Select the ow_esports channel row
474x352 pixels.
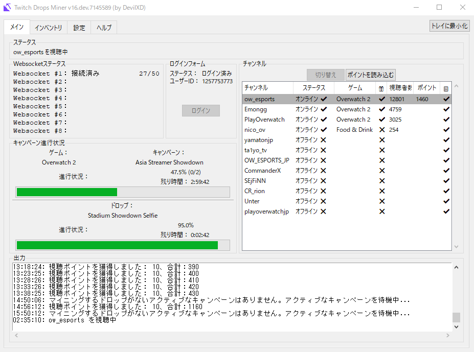point(347,99)
